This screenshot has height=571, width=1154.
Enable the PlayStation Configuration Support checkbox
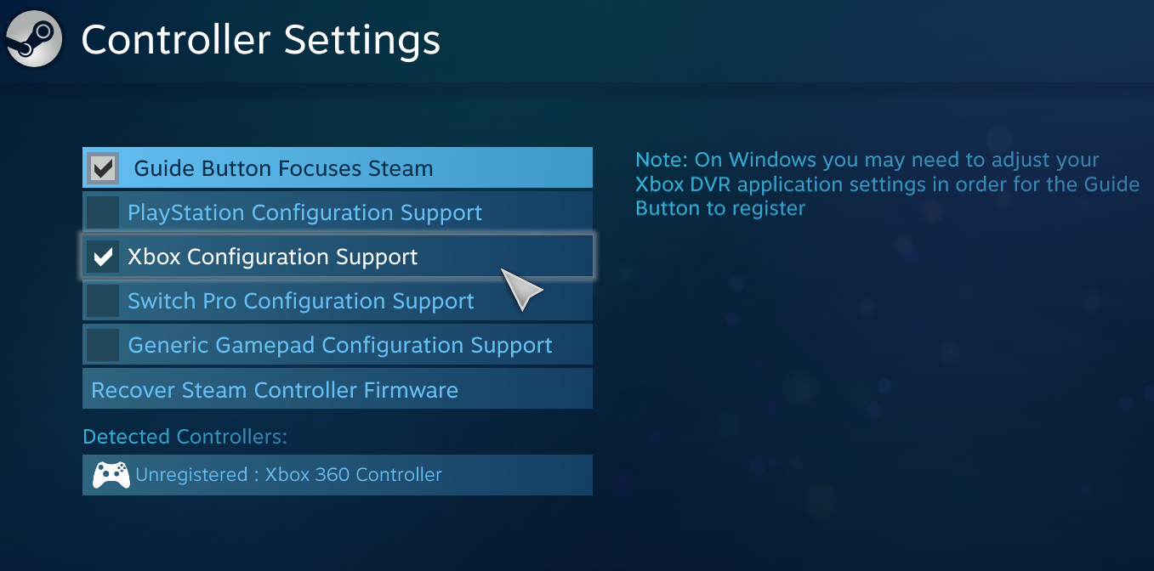tap(103, 212)
